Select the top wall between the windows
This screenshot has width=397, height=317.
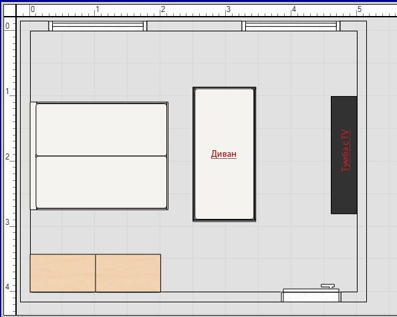[x=194, y=26]
